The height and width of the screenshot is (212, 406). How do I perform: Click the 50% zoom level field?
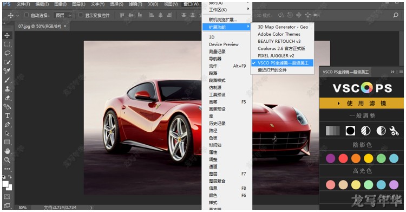23,208
